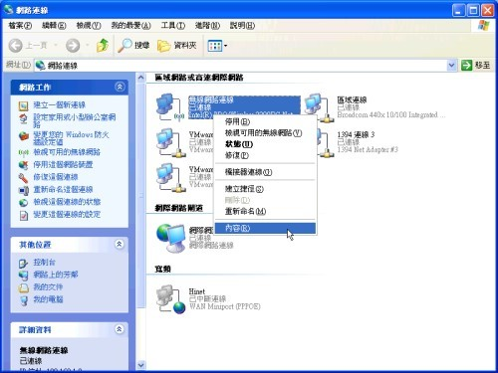Select the 1394 connection 3 icon
Screen dimensions: 498x373
click(x=326, y=143)
